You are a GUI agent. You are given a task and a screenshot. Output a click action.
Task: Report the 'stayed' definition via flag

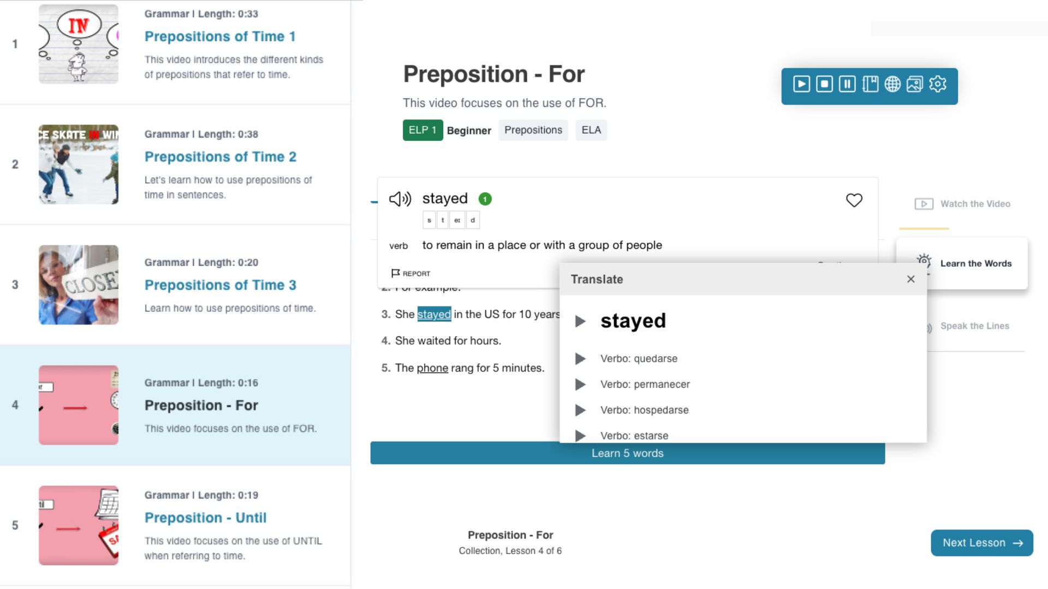[x=410, y=273]
